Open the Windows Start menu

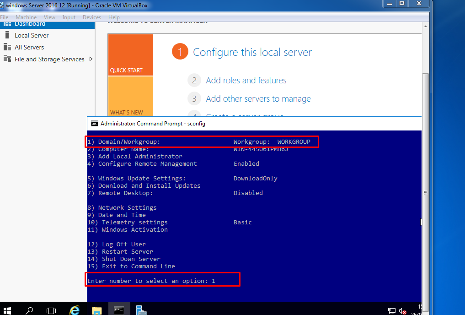click(7, 310)
